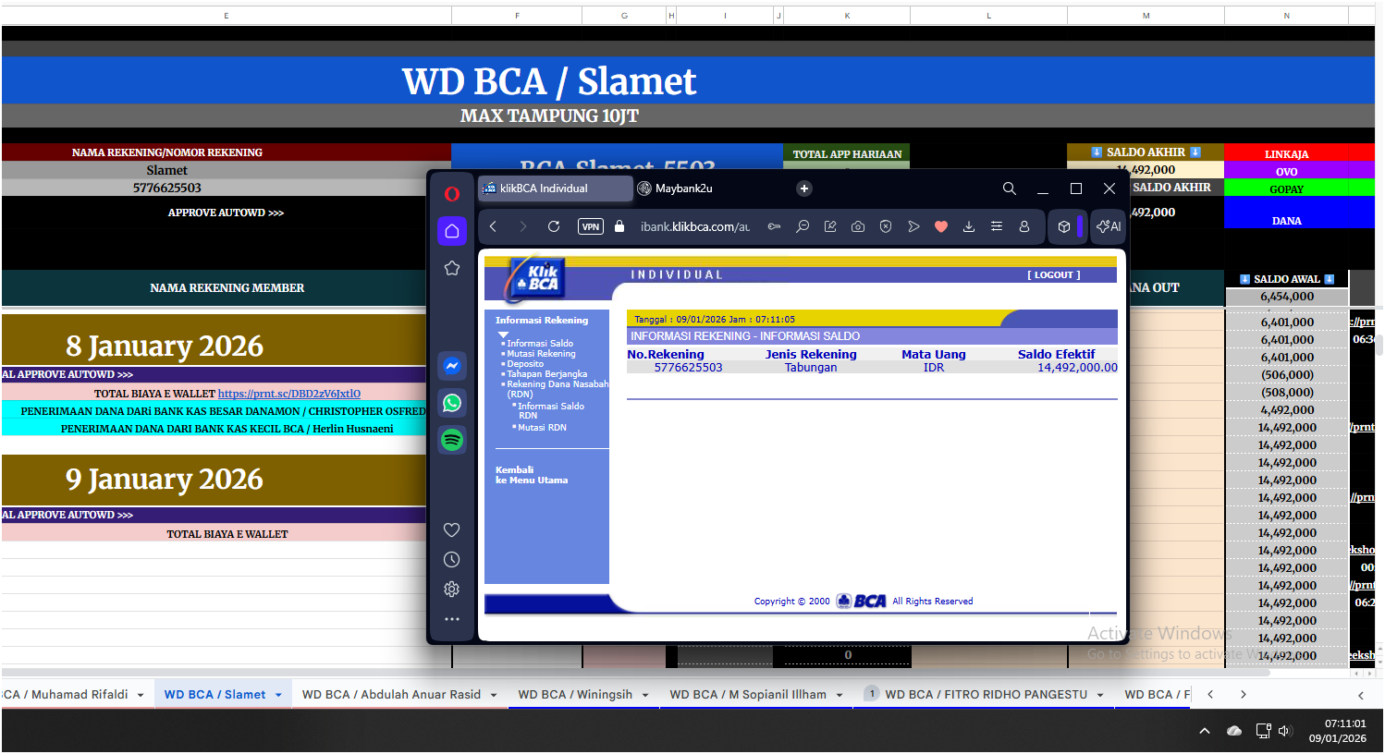Select the WD BCA / Slamet sheet tab
Screen dimensions: 1385x754
(214, 695)
